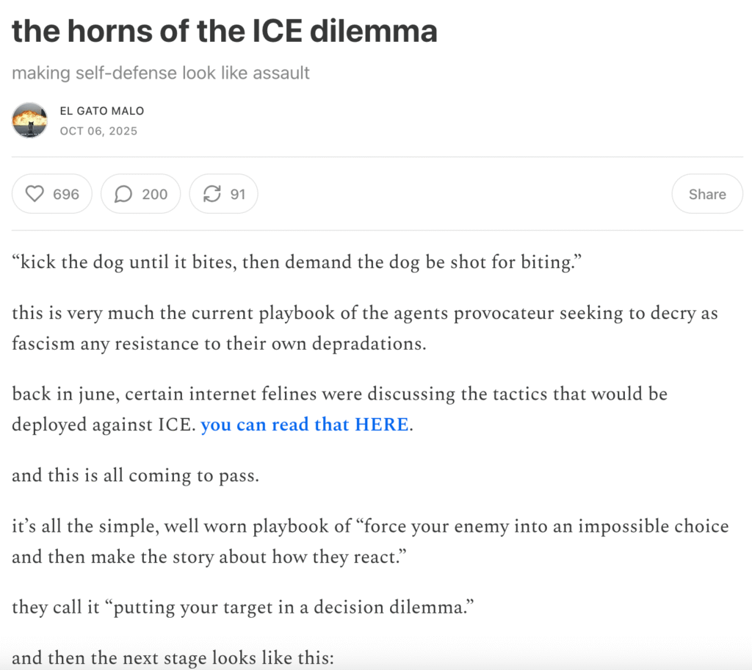This screenshot has width=752, height=670.
Task: Click the 696 likes count
Action: [x=66, y=194]
